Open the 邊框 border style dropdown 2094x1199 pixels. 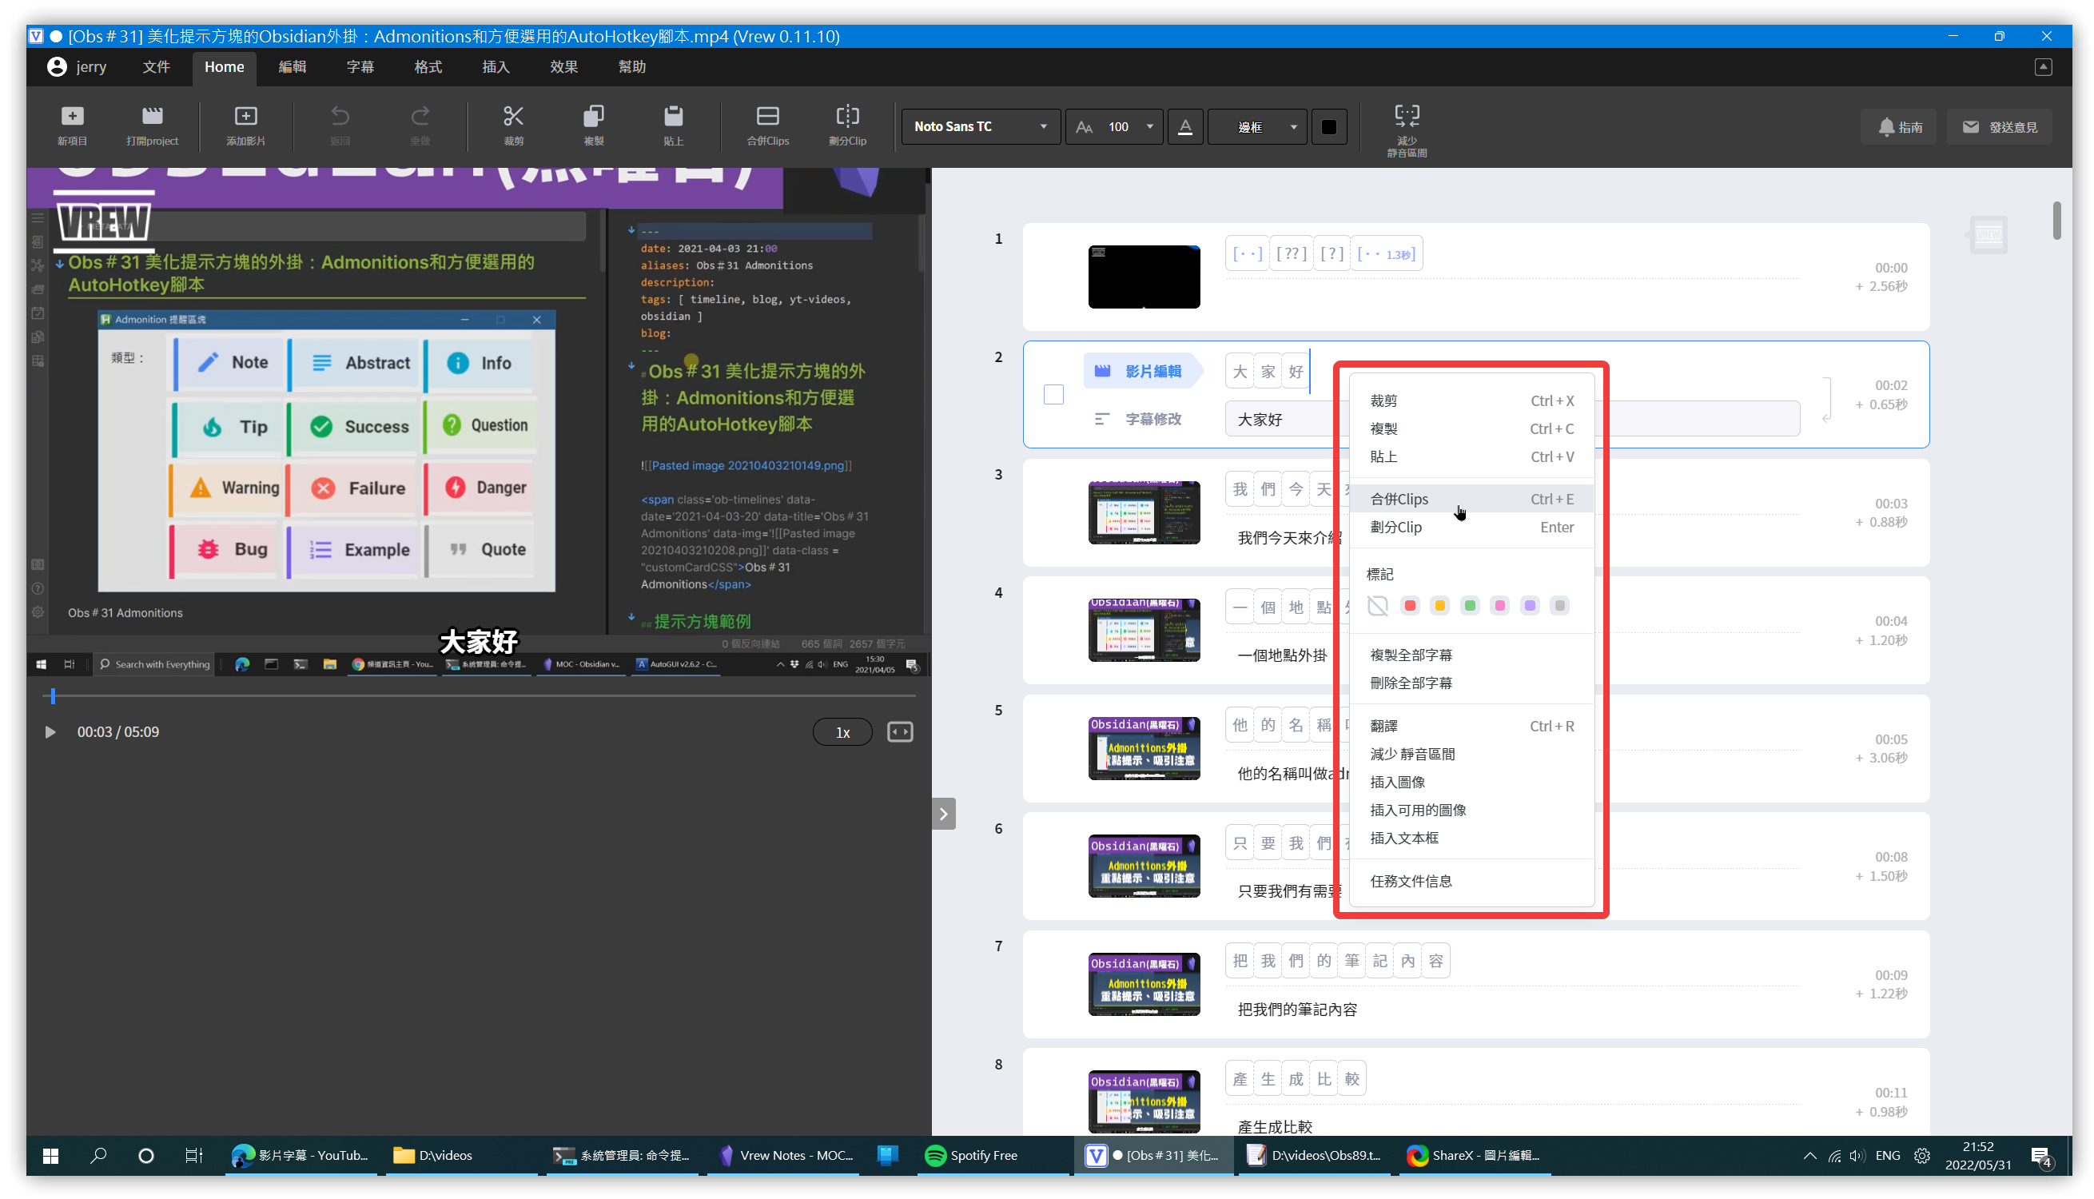[1258, 127]
